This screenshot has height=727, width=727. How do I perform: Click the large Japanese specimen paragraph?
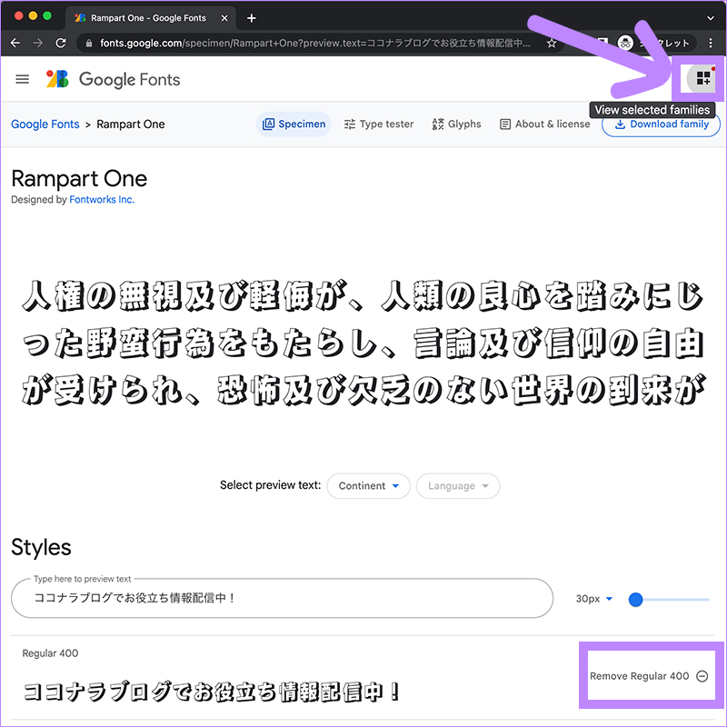tap(363, 344)
